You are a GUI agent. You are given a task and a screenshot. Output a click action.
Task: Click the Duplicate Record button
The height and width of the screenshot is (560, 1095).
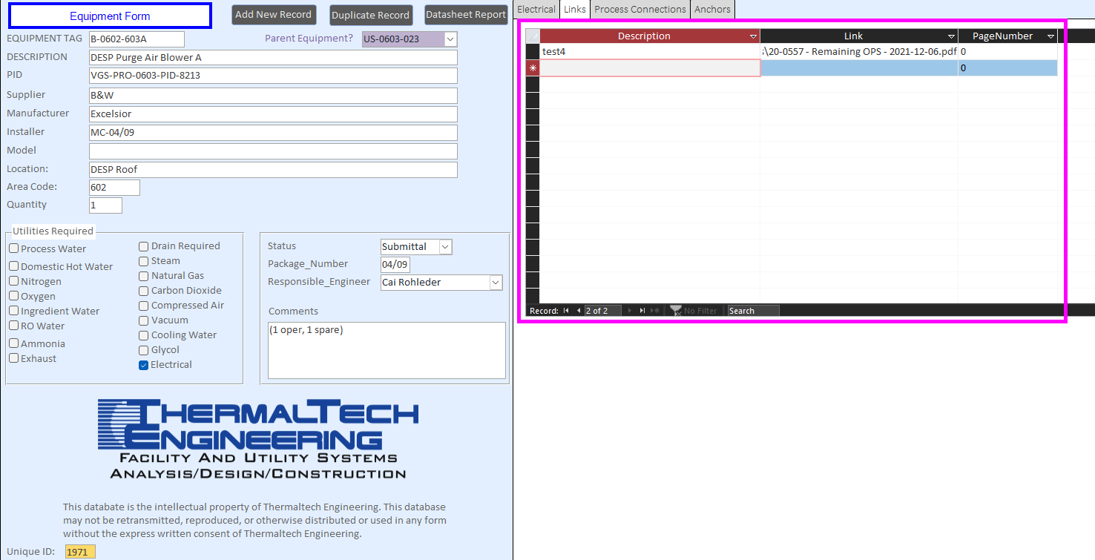tap(371, 15)
